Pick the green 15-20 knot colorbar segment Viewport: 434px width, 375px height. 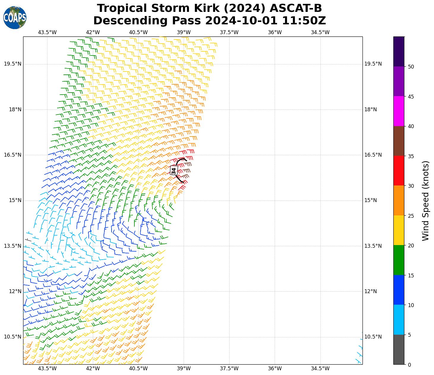pos(398,260)
